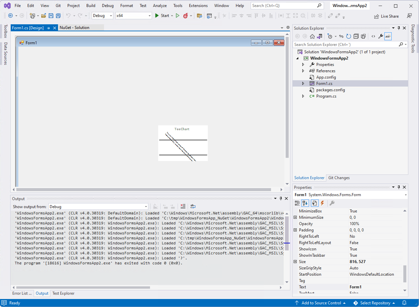419x307 pixels.
Task: Open the Build menu
Action: pos(91,6)
